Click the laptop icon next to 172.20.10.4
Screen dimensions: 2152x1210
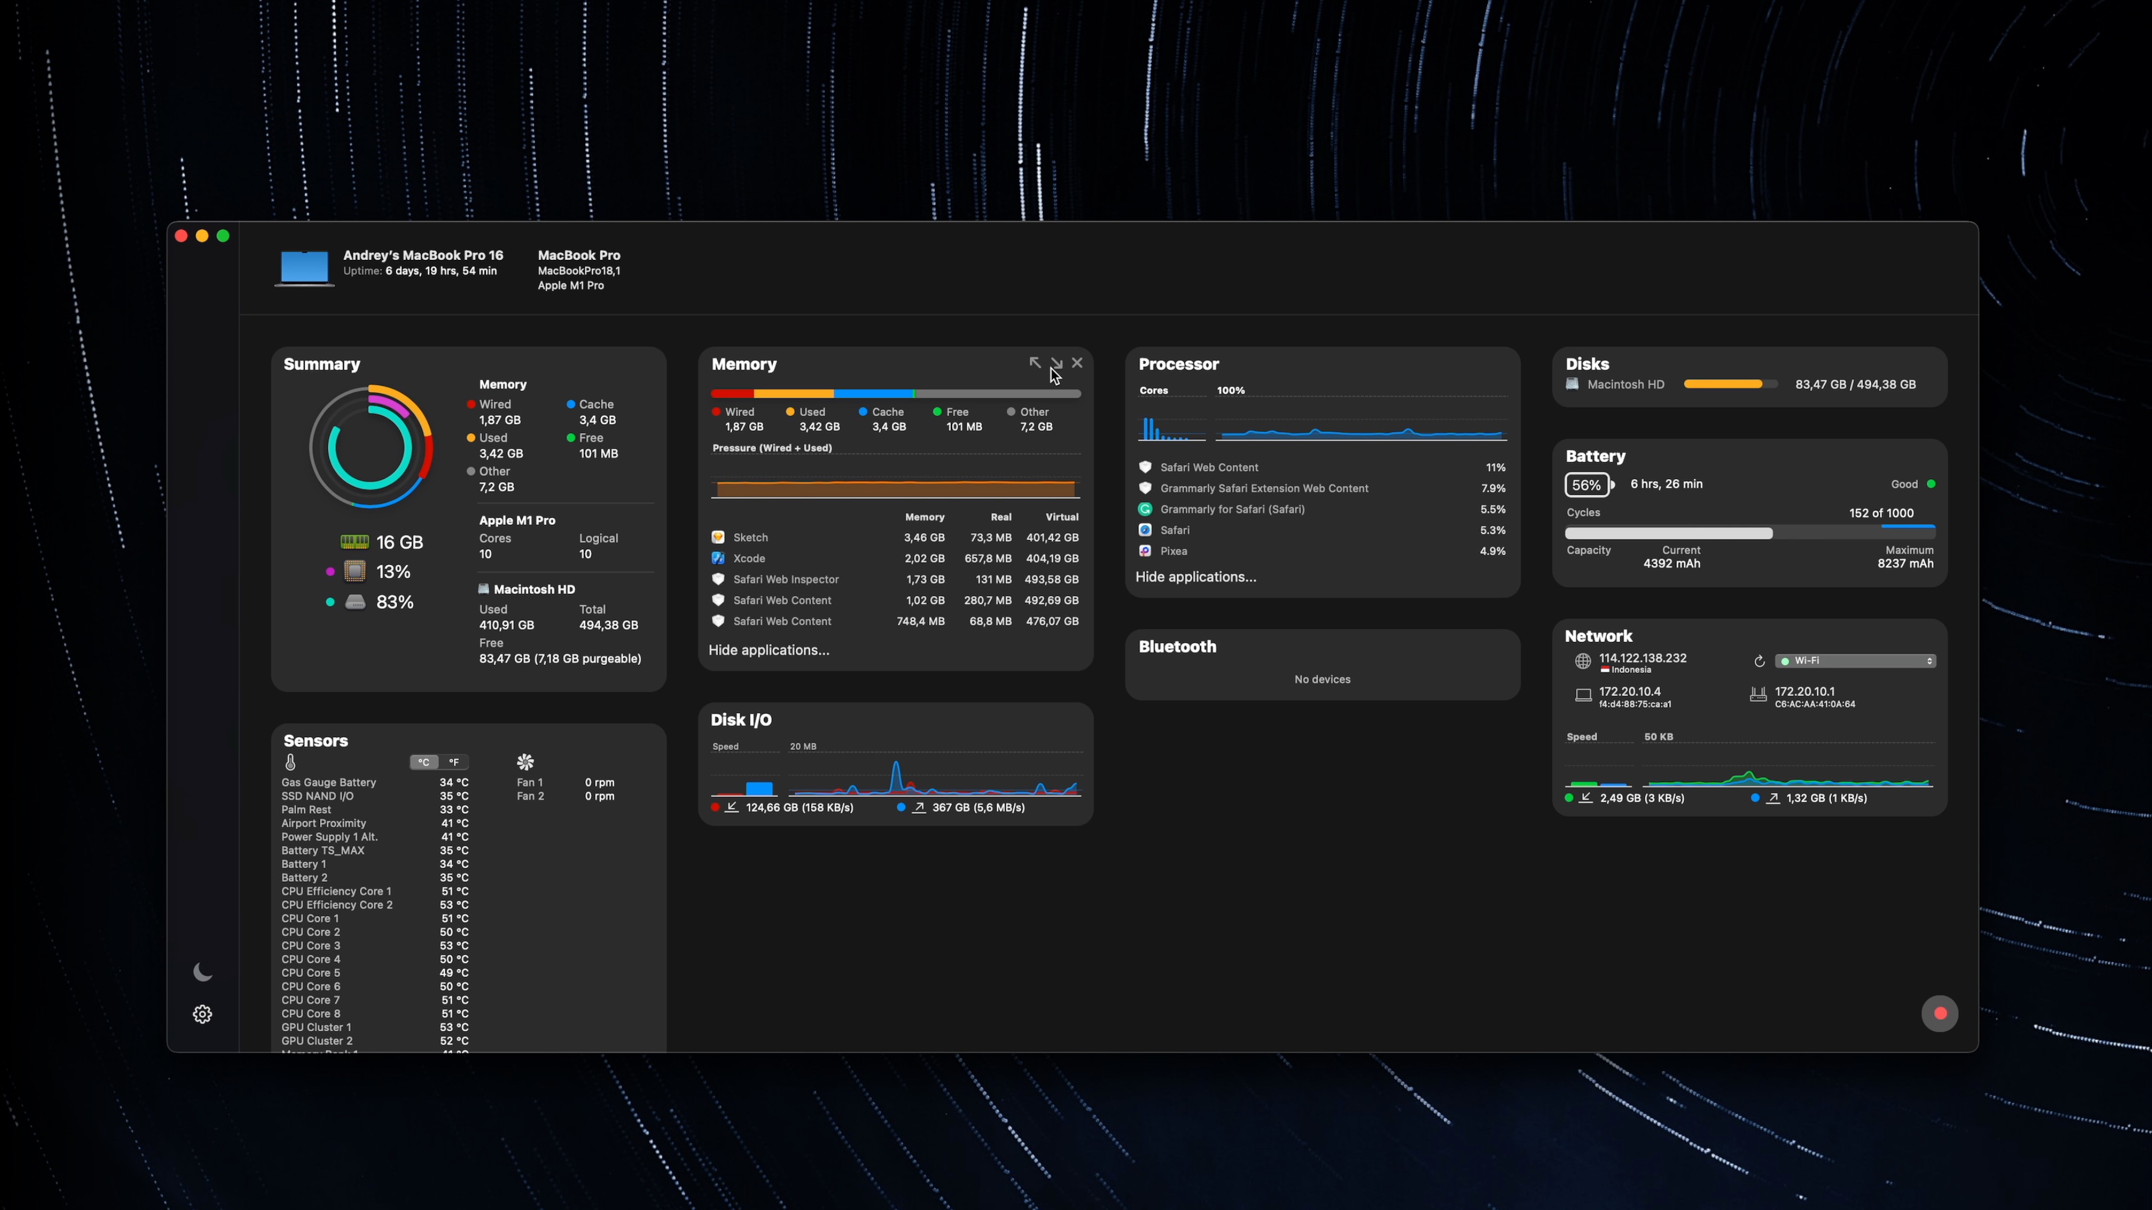(x=1582, y=696)
